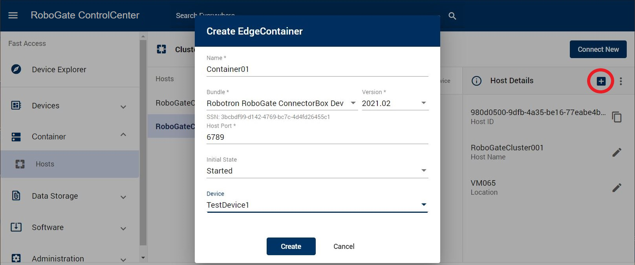Edit the Host Name RoboGateCluster001
Viewport: 635px width, 265px height.
(x=617, y=152)
